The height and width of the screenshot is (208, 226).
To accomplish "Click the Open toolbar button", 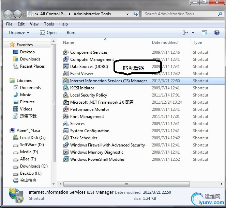I will [x=48, y=33].
